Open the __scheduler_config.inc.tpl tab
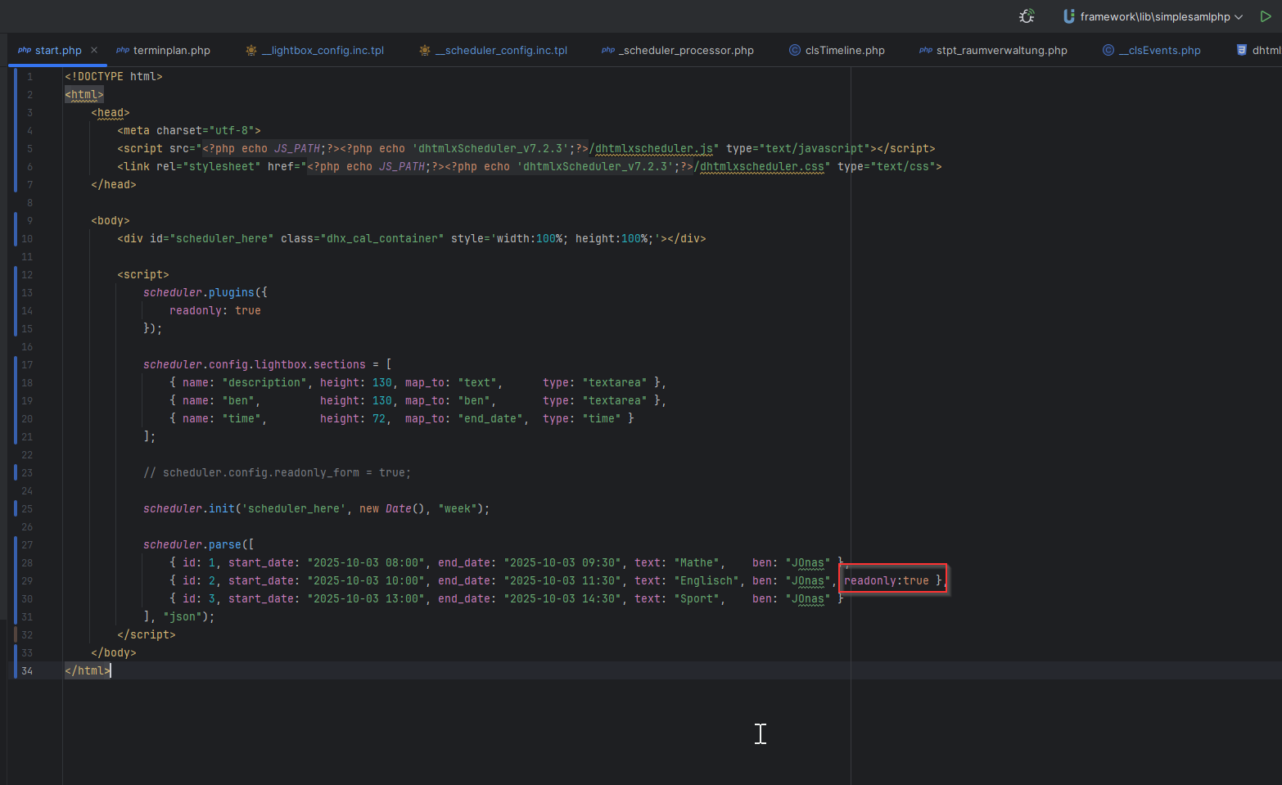This screenshot has width=1282, height=785. (500, 51)
